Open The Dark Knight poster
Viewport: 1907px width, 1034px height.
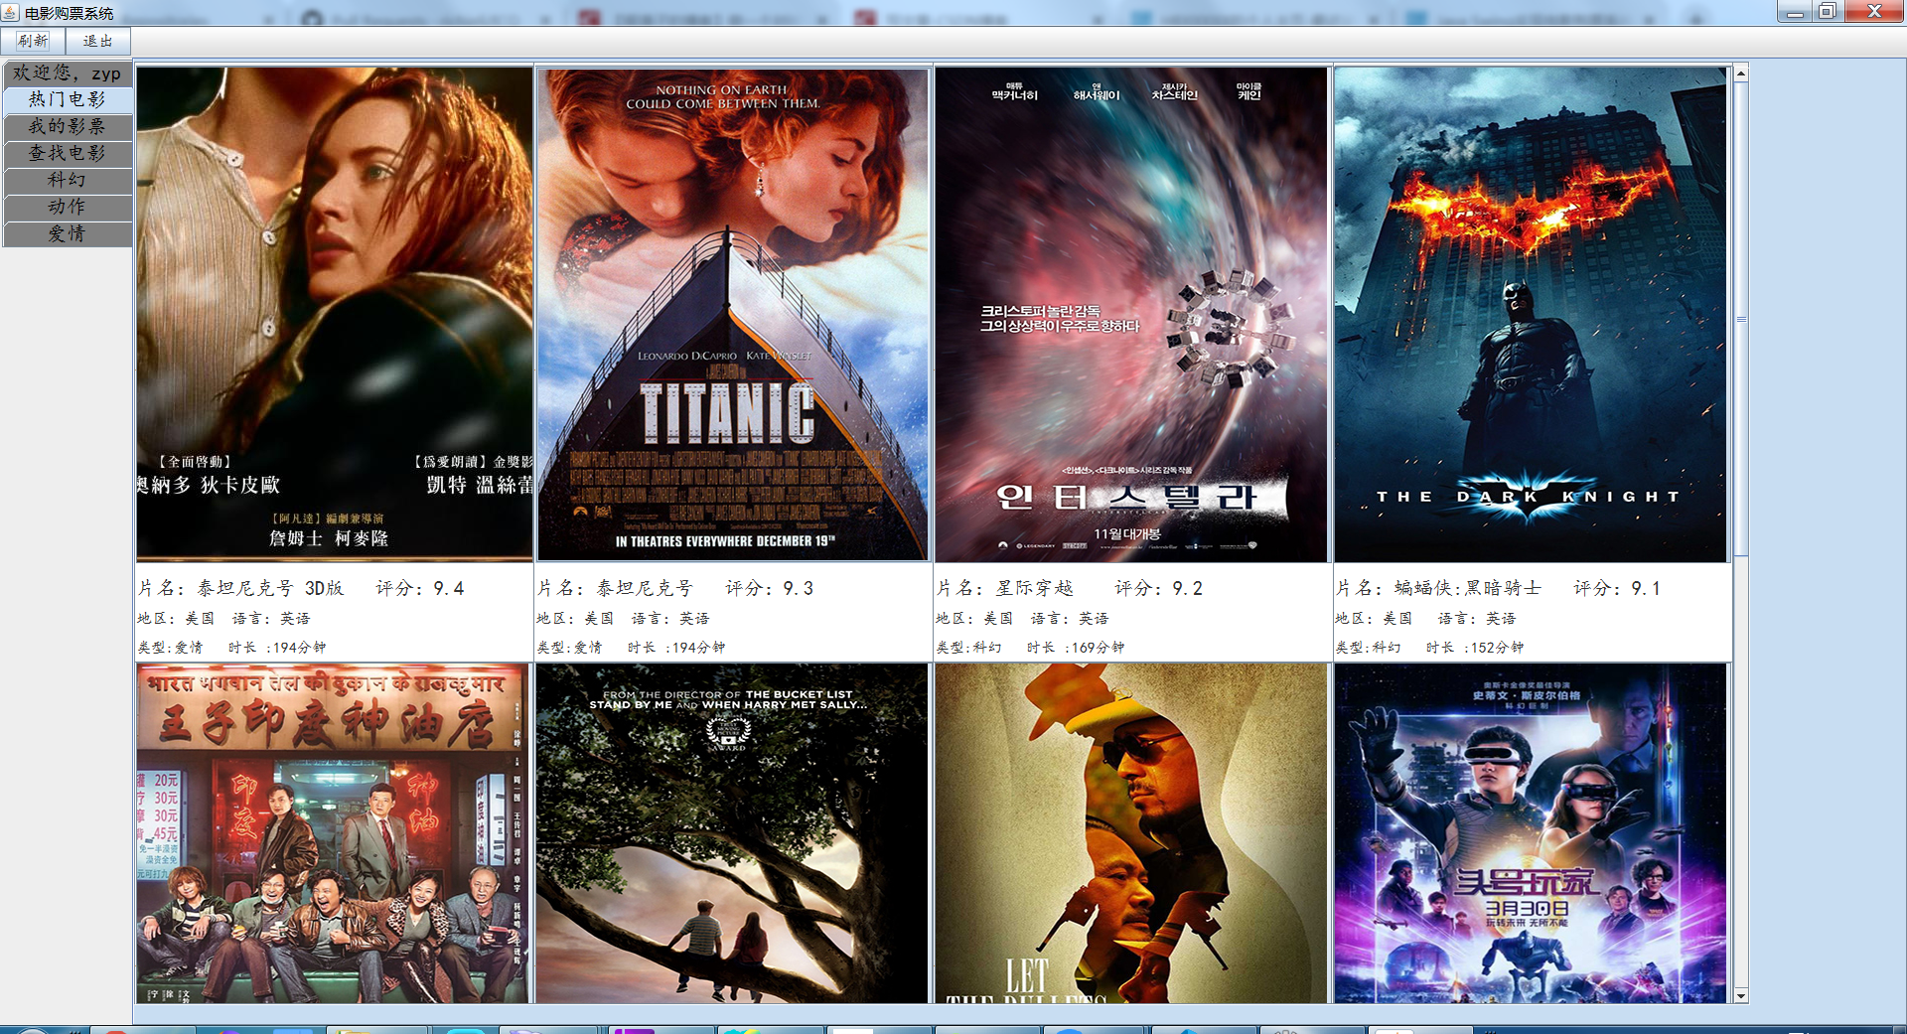(1531, 314)
